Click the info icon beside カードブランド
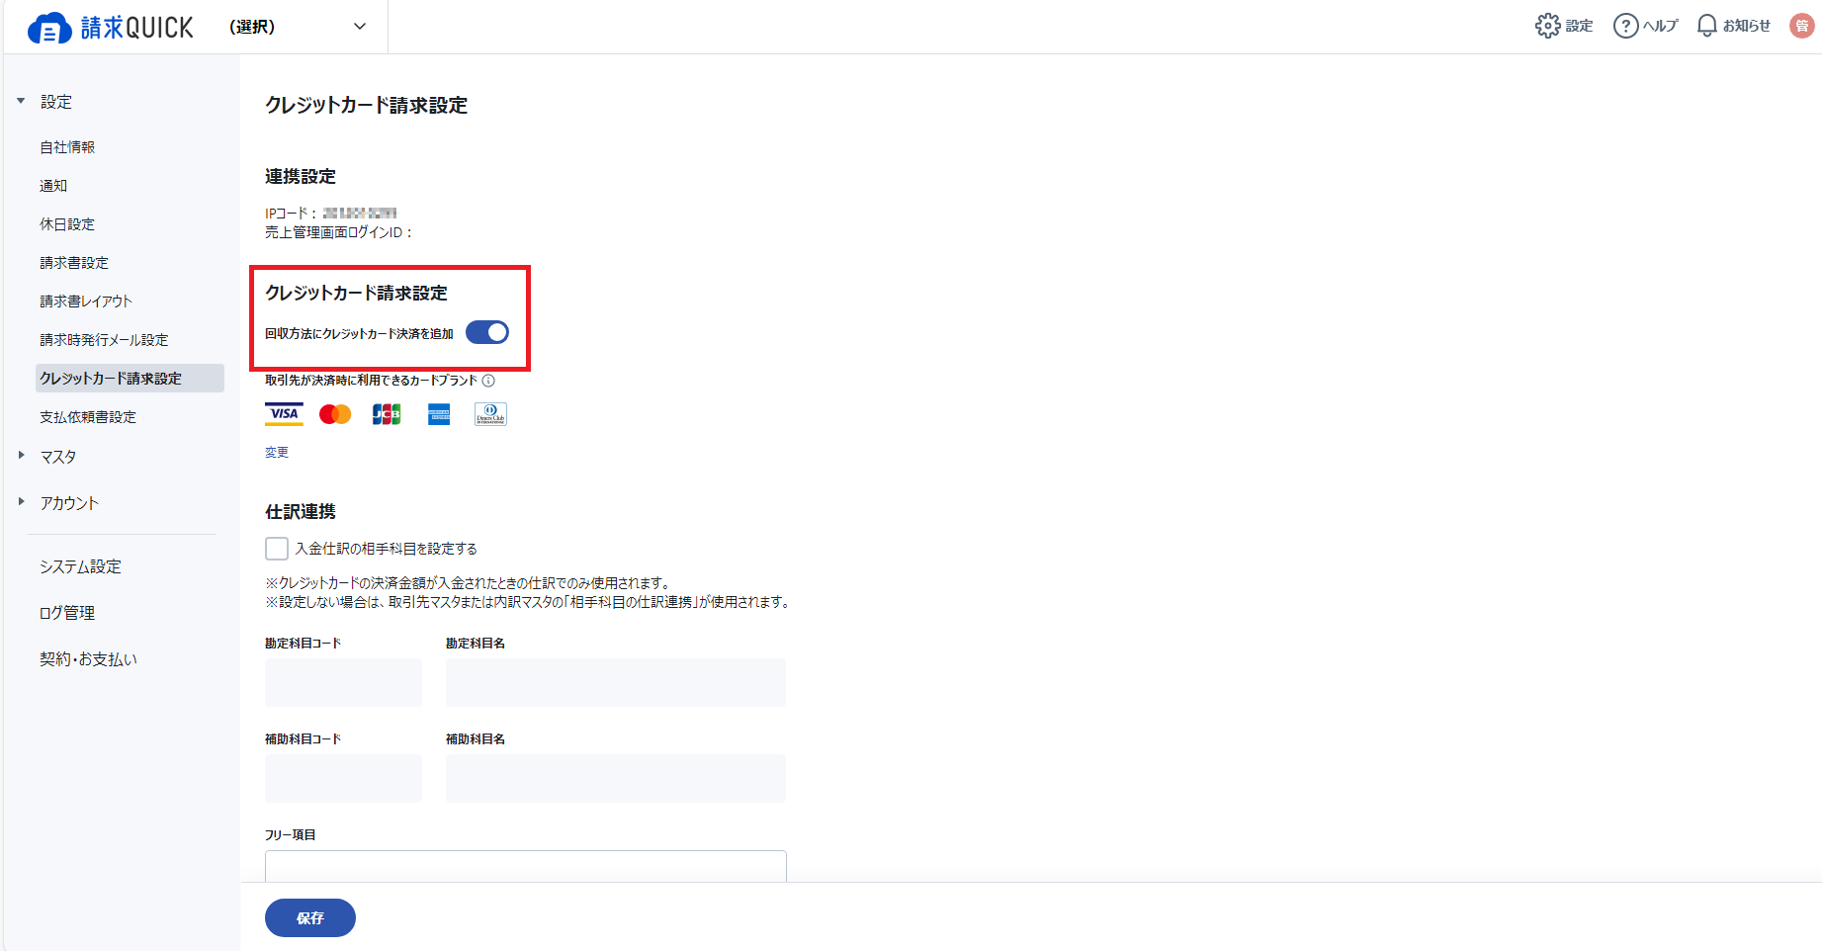Viewport: 1822px width, 951px height. coord(488,381)
